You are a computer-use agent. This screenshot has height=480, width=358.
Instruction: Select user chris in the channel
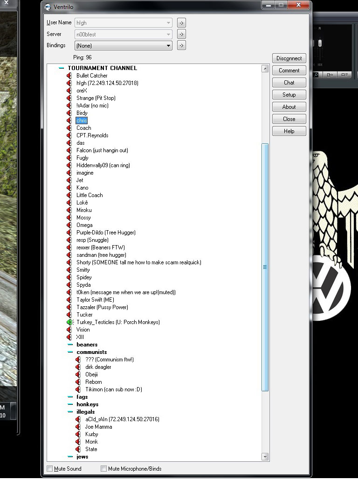[x=82, y=120]
